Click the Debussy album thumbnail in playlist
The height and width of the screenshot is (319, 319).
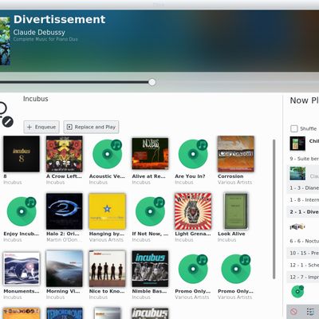pos(297,174)
